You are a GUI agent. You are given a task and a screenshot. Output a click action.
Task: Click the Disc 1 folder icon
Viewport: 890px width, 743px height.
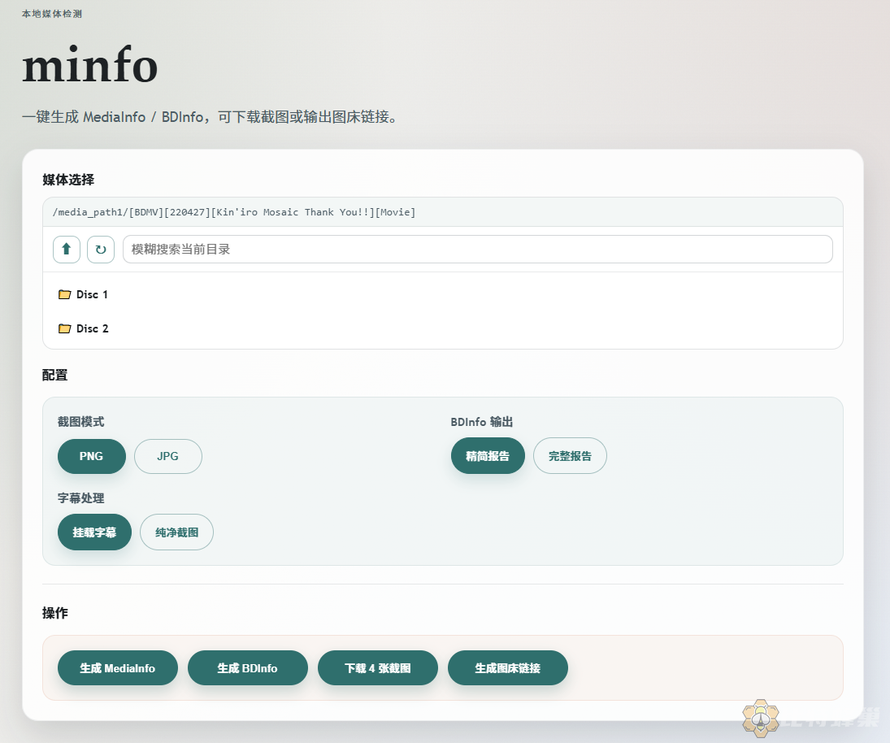[65, 294]
